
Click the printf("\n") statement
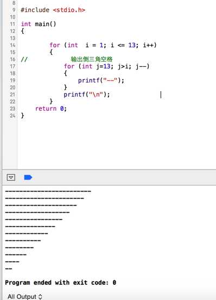[x=87, y=94]
